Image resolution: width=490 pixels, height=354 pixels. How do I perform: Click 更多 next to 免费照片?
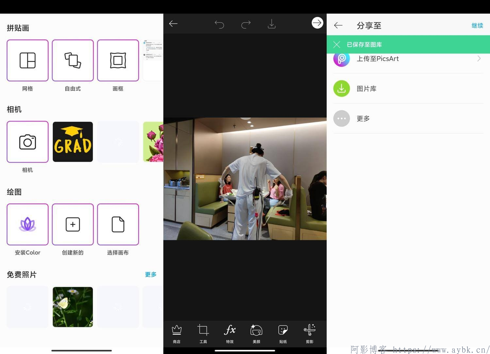(x=151, y=274)
